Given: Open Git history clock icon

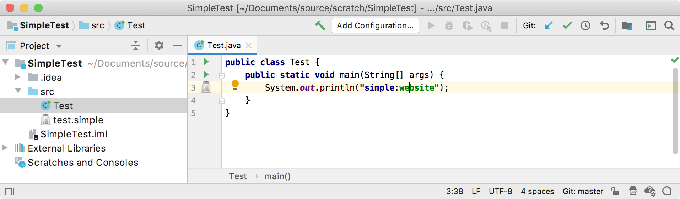Looking at the screenshot, I should click(x=585, y=25).
